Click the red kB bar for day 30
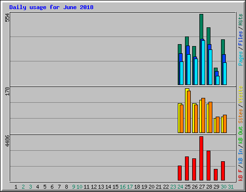This screenshot has width=246, height=192. coord(223,171)
